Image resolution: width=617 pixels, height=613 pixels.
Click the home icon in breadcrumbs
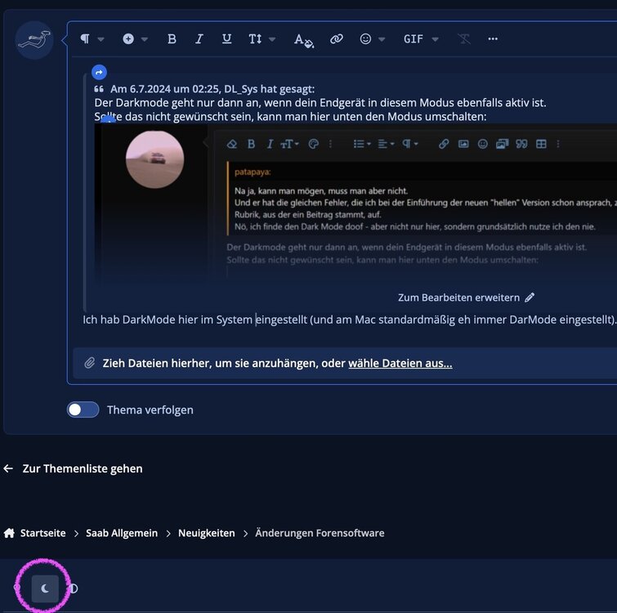coord(9,533)
